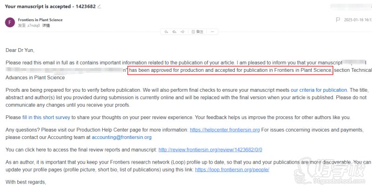Screen dimensions: 372x190
Task: Click the email subject title text
Action: point(50,6)
